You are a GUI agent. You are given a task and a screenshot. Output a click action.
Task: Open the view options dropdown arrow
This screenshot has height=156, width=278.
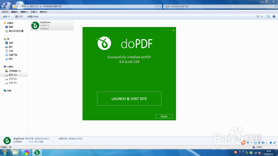click(262, 16)
